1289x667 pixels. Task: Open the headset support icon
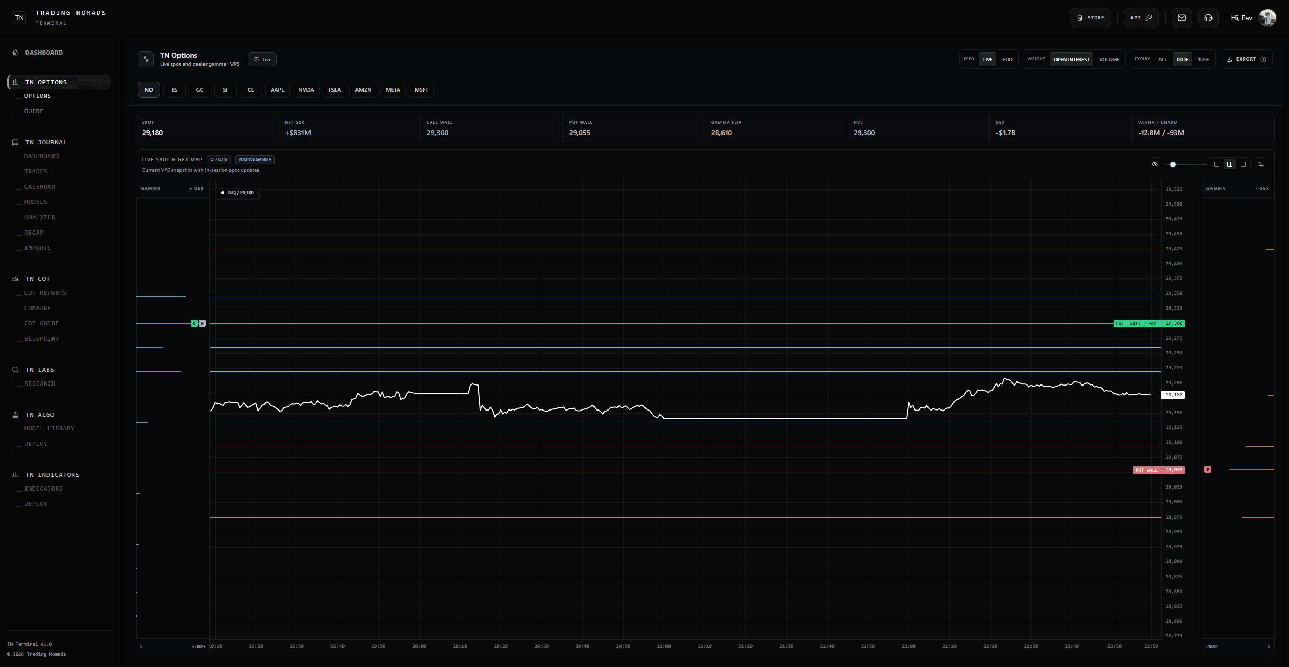(1208, 18)
